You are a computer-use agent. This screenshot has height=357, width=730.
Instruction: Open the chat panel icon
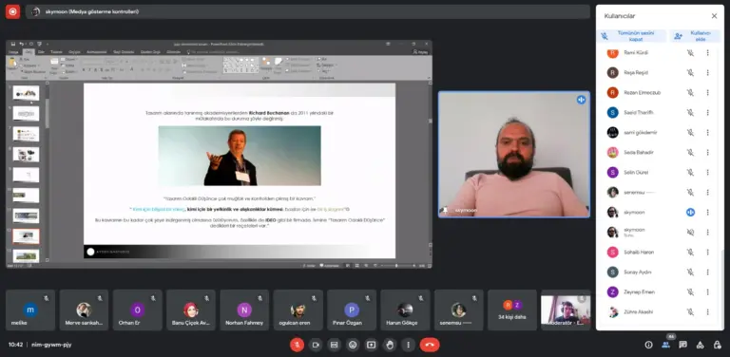click(683, 345)
